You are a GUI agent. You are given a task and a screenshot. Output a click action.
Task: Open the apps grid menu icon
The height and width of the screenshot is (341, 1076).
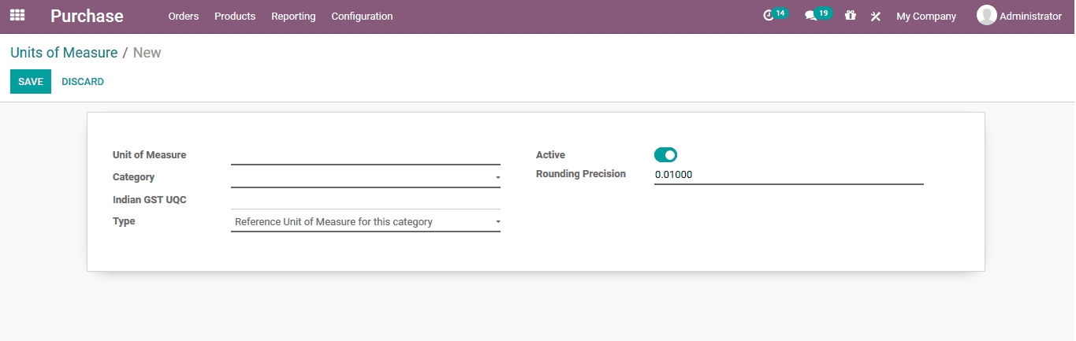(17, 16)
